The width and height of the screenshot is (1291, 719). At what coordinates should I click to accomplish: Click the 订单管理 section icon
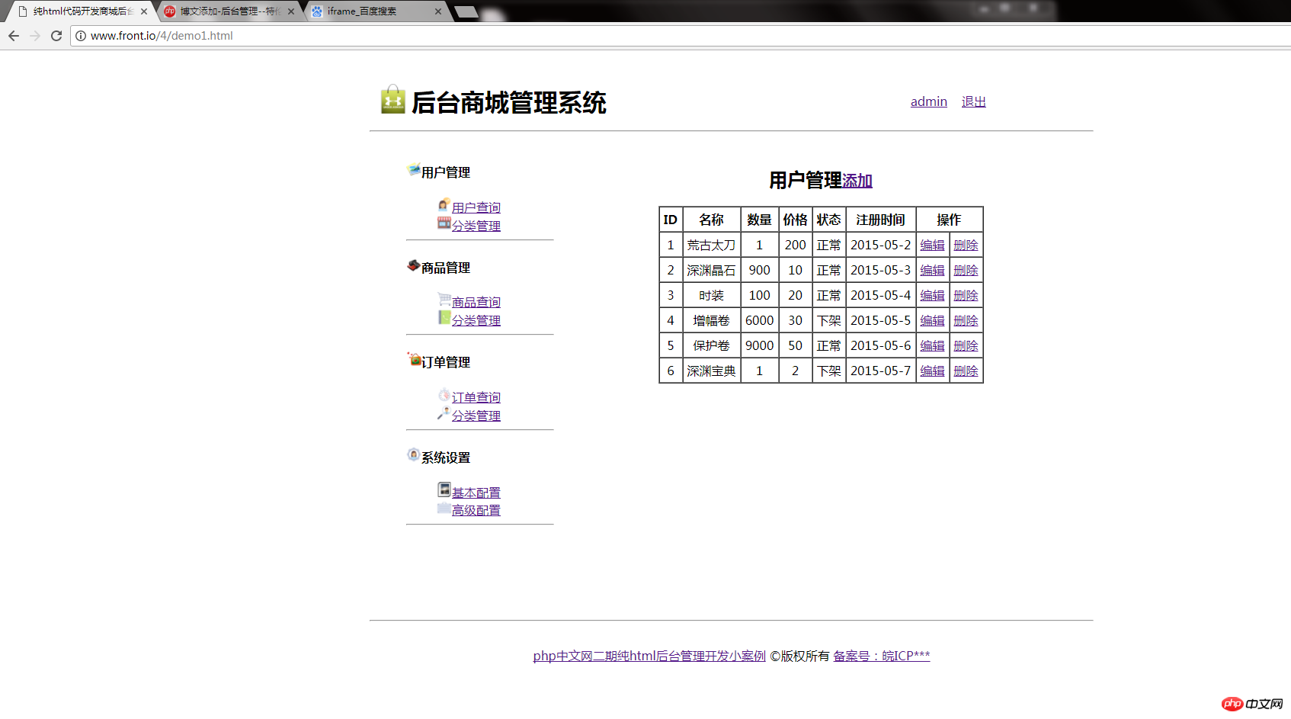(x=414, y=359)
